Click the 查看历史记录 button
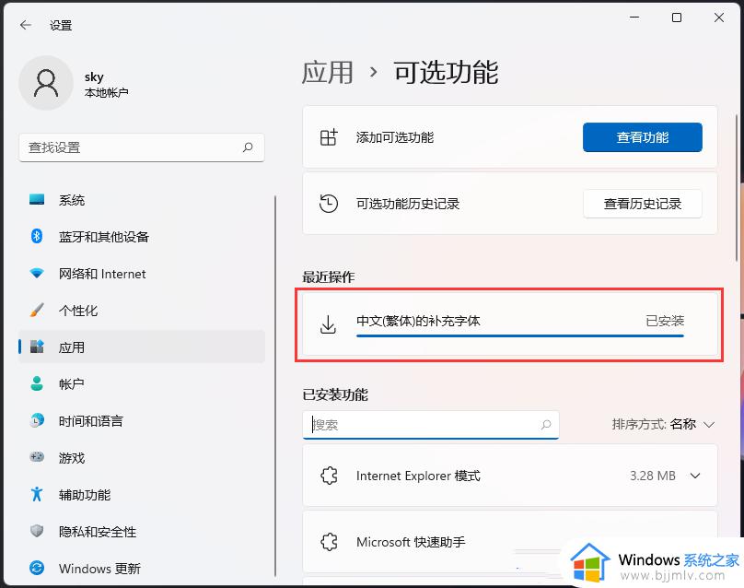The width and height of the screenshot is (744, 588). (643, 204)
